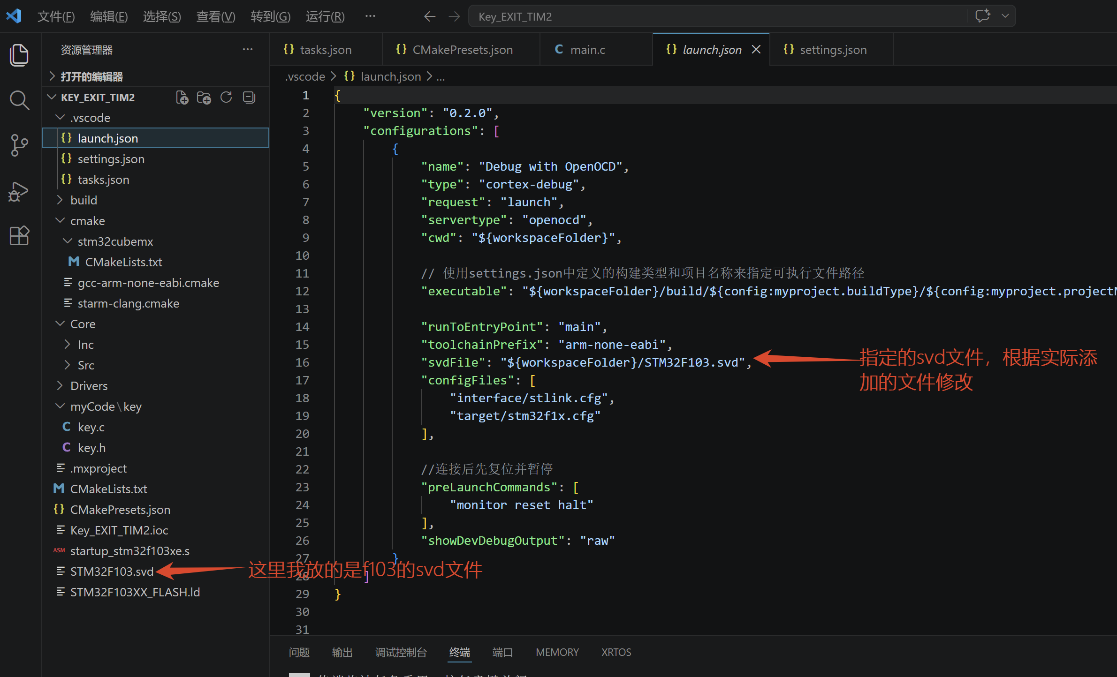1117x677 pixels.
Task: Switch to the settings.json editor tab
Action: click(832, 49)
